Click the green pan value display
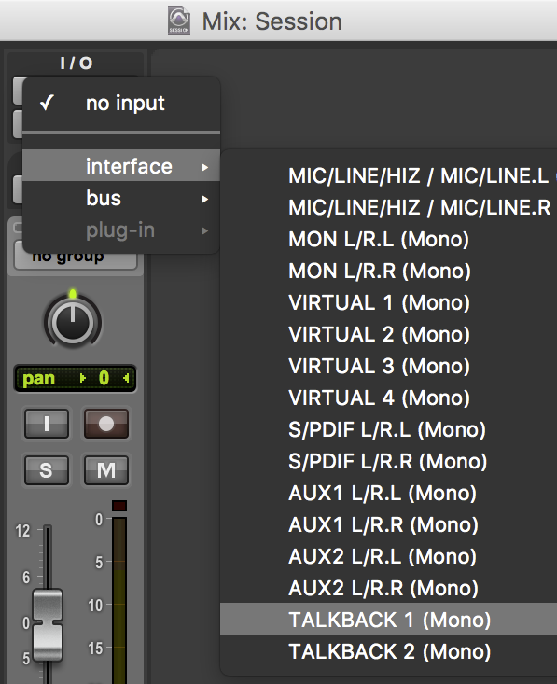This screenshot has width=557, height=684. point(75,378)
